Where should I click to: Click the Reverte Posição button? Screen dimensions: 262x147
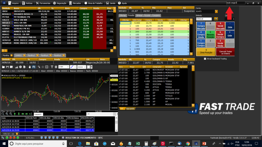(210, 35)
